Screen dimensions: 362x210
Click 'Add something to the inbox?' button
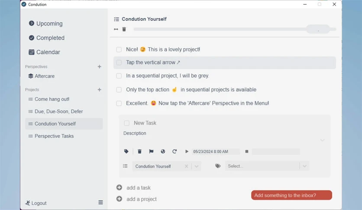pyautogui.click(x=291, y=195)
